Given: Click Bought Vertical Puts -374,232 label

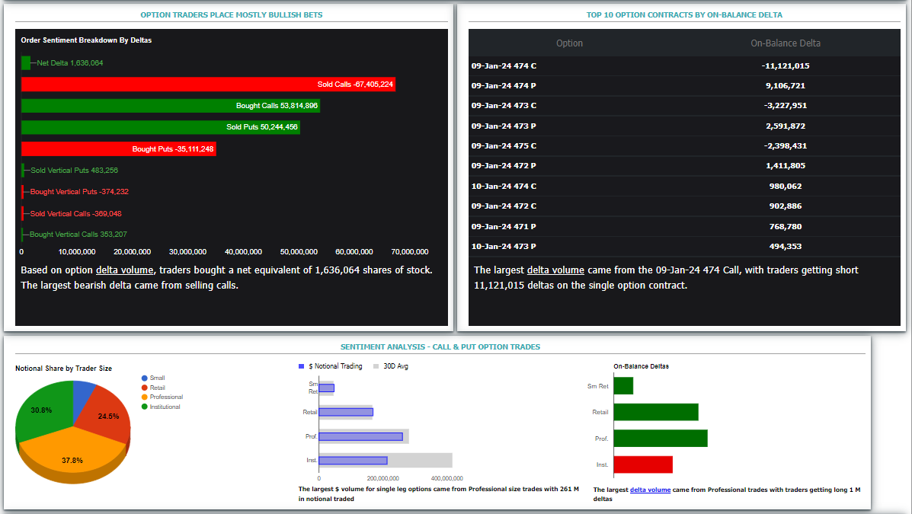Looking at the screenshot, I should 79,192.
